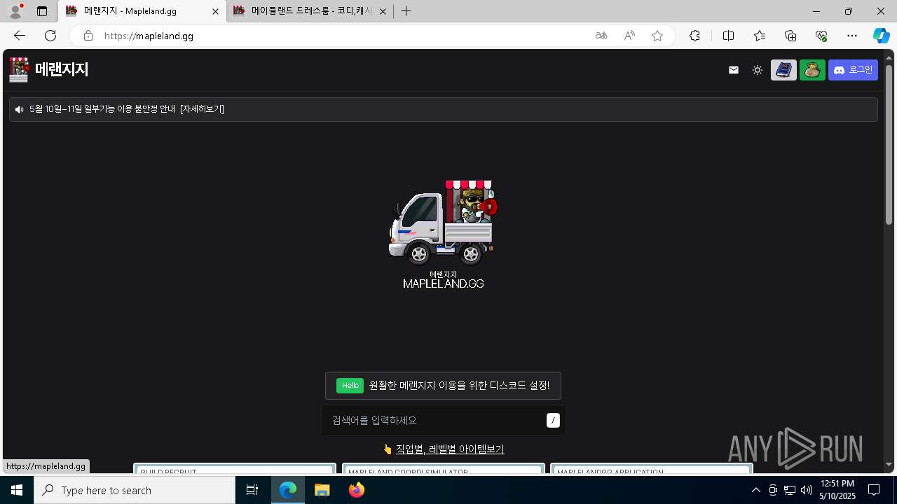Click the slash shortcut key badge

tap(553, 420)
